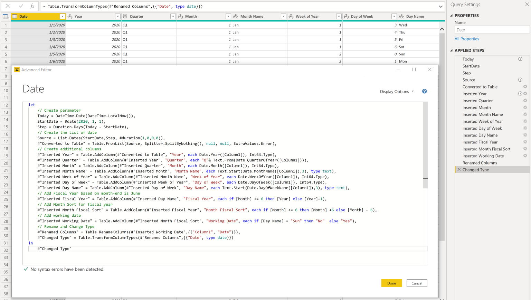The width and height of the screenshot is (531, 300).
Task: Click the Month column data type icon
Action: pos(180,17)
